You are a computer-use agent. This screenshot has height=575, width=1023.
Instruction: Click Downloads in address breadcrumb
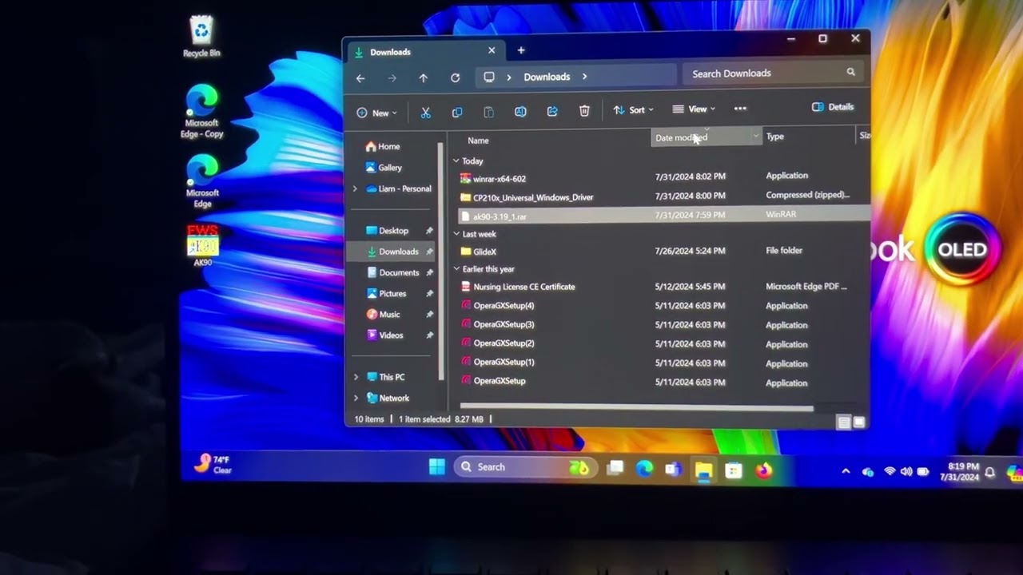tap(547, 77)
